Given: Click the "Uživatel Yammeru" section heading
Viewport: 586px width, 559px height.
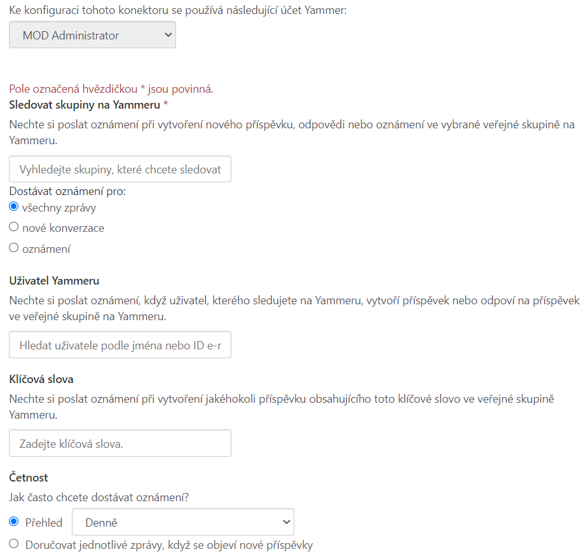Looking at the screenshot, I should pyautogui.click(x=54, y=281).
